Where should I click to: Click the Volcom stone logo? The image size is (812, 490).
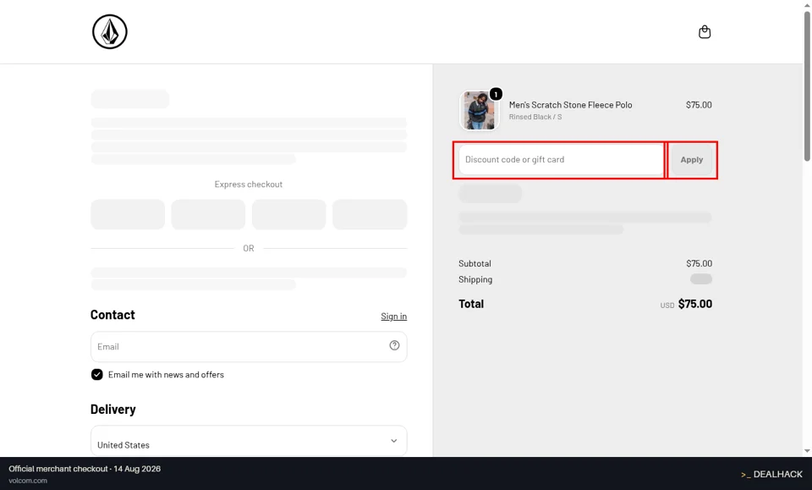click(110, 31)
